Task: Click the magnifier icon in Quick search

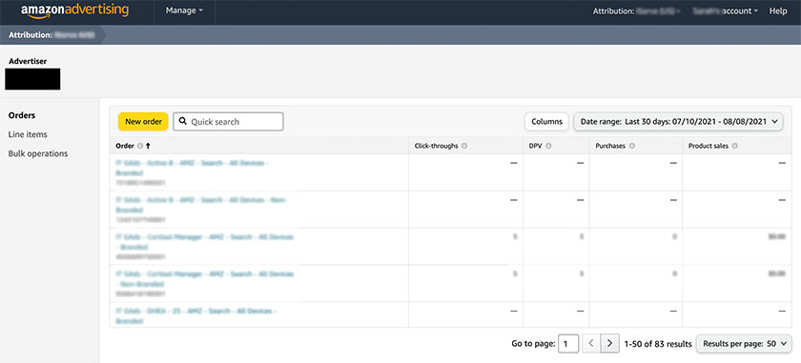Action: click(x=183, y=122)
